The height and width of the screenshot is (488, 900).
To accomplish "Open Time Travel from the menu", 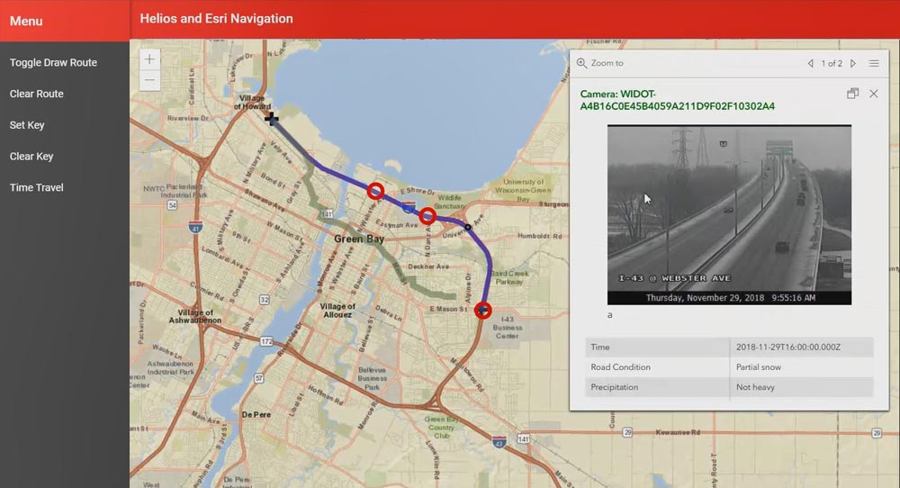I will coord(37,187).
